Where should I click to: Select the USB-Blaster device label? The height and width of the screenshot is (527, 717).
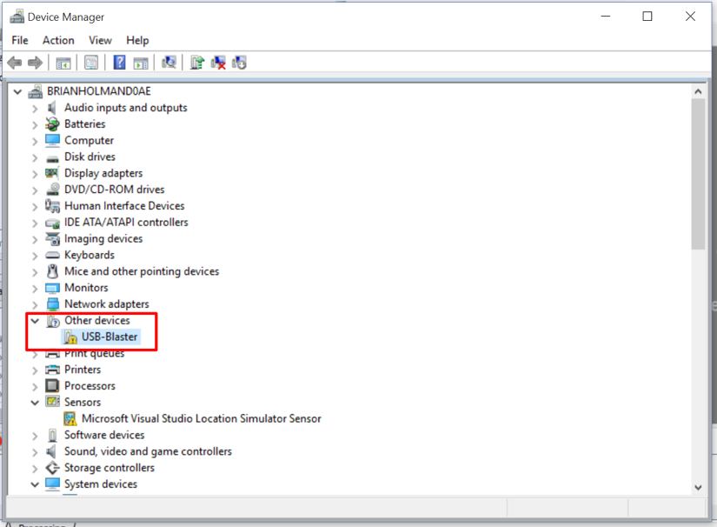pos(110,337)
